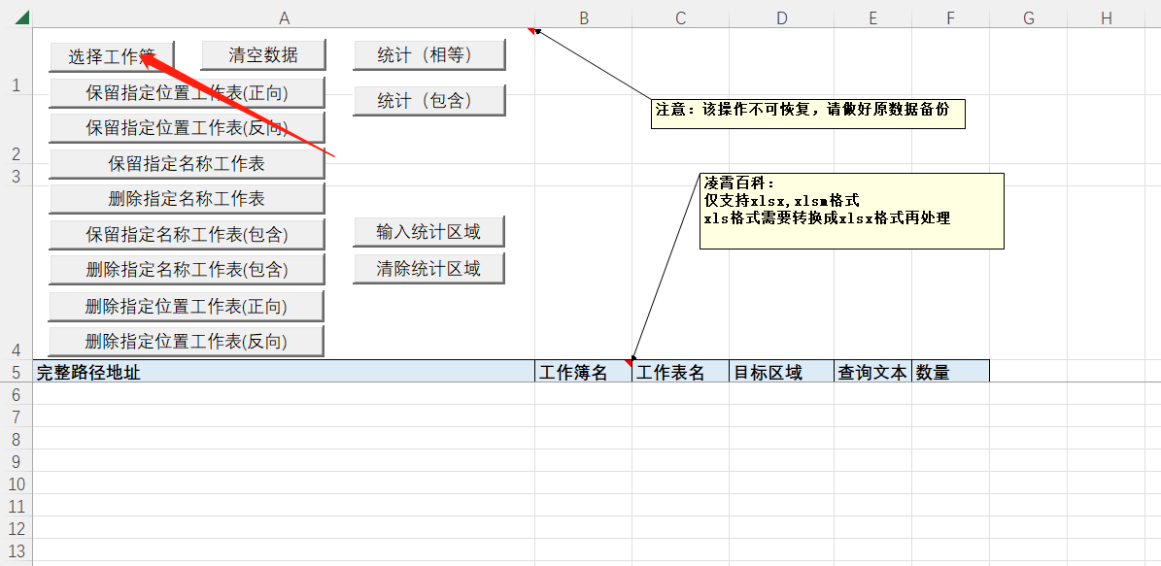
Task: Click the 工作簿名 header cell
Action: 584,372
